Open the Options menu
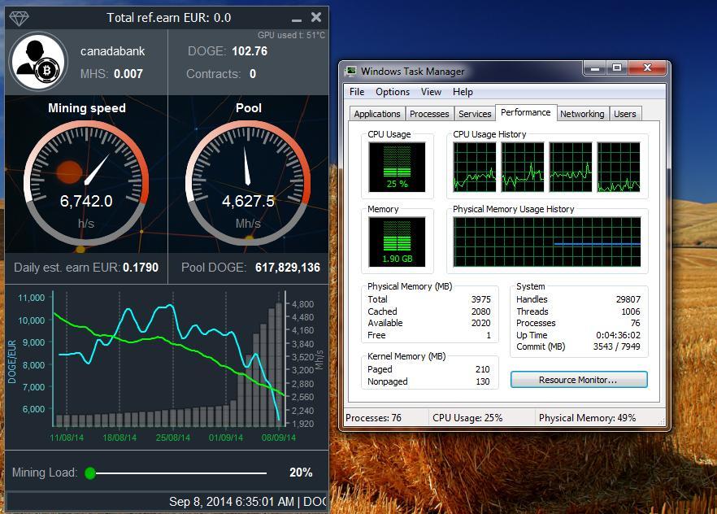Image resolution: width=717 pixels, height=514 pixels. [393, 92]
